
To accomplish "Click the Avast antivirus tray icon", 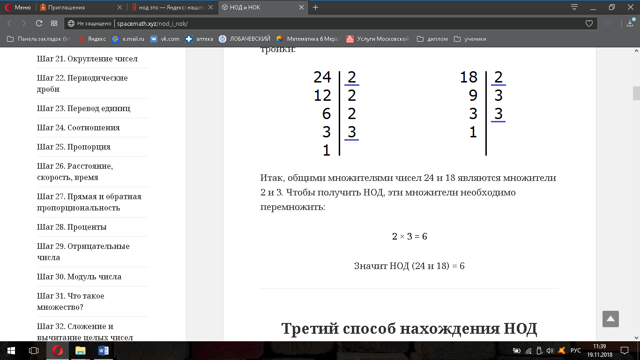I will pos(562,351).
